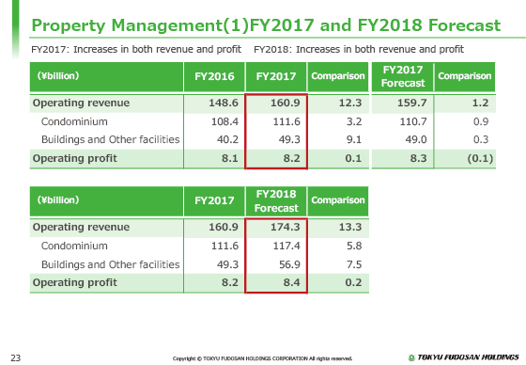This screenshot has height=365, width=526.
Task: Select the value 49.3 next to 40.2
Action: (x=289, y=139)
